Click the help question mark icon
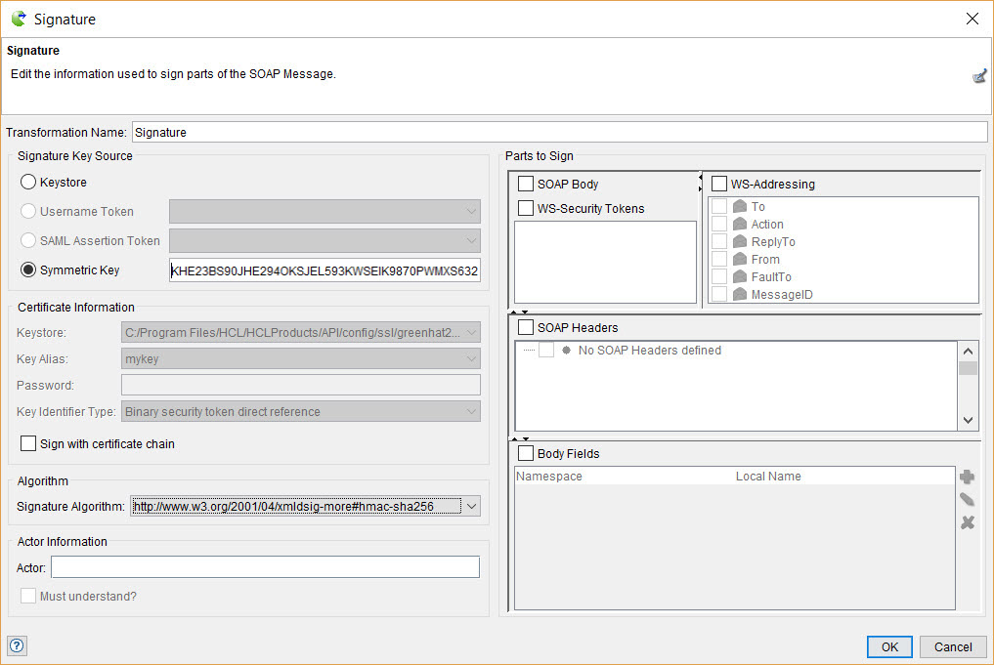The width and height of the screenshot is (994, 665). (17, 644)
